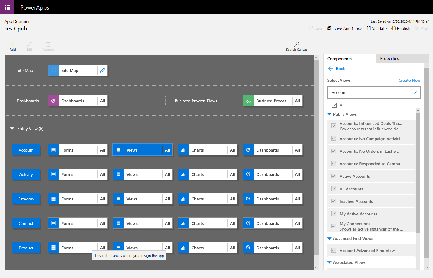Edit the Site Map with pencil icon

(x=103, y=70)
